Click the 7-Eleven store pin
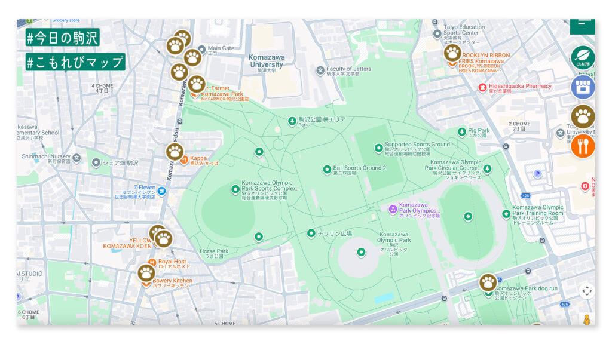The height and width of the screenshot is (344, 612). click(x=162, y=191)
